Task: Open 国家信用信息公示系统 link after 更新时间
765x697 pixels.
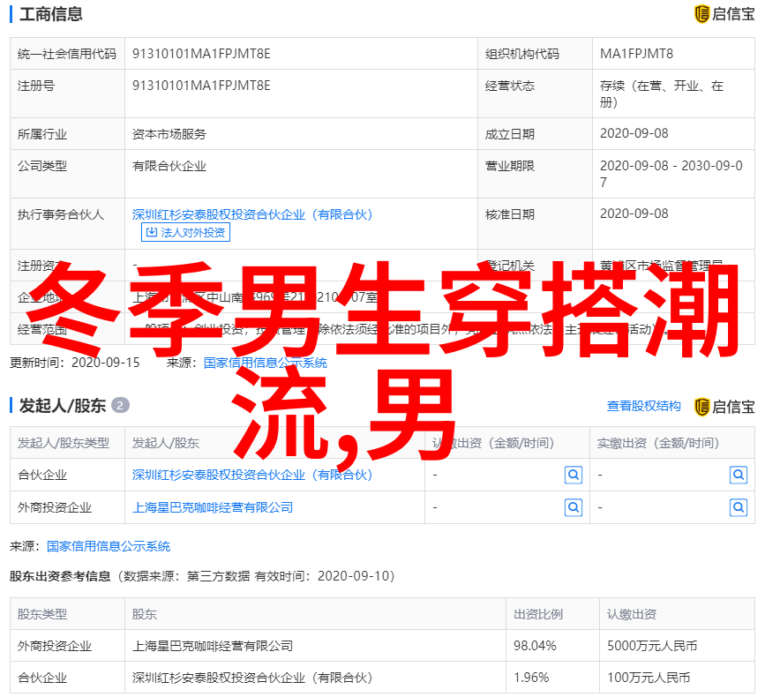Action: click(x=266, y=363)
